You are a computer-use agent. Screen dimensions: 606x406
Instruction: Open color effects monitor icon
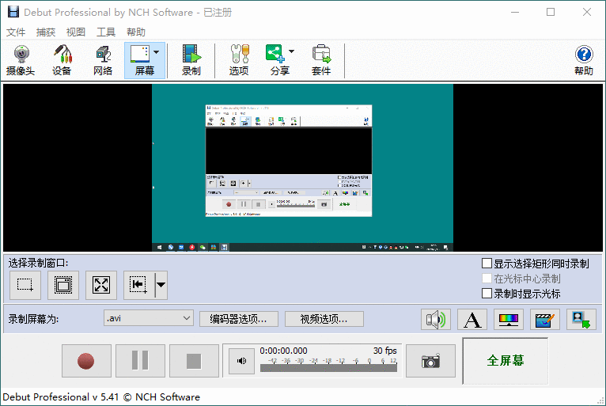click(x=508, y=320)
